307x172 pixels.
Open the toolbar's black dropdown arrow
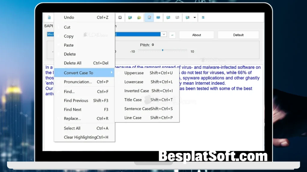pos(195,18)
